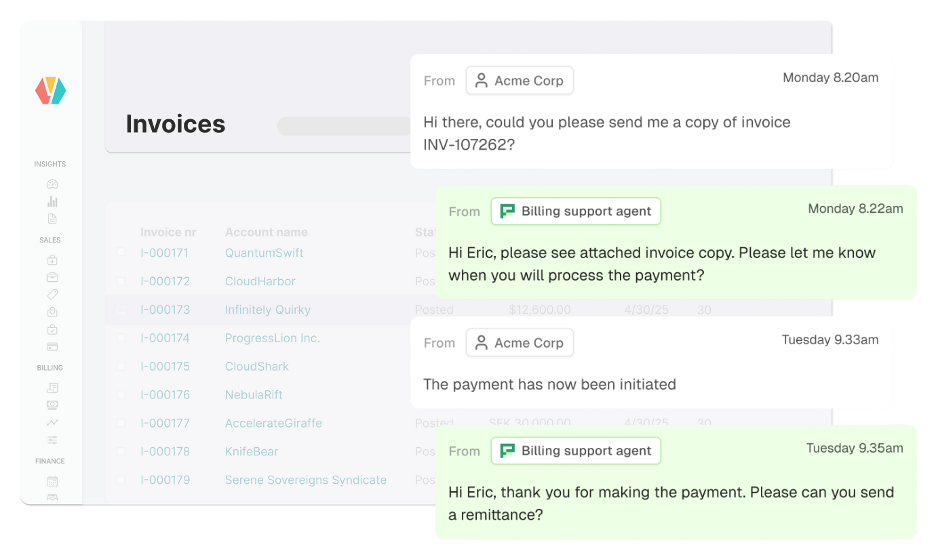Open the credit card icon under Sales
This screenshot has height=559, width=938.
(52, 347)
